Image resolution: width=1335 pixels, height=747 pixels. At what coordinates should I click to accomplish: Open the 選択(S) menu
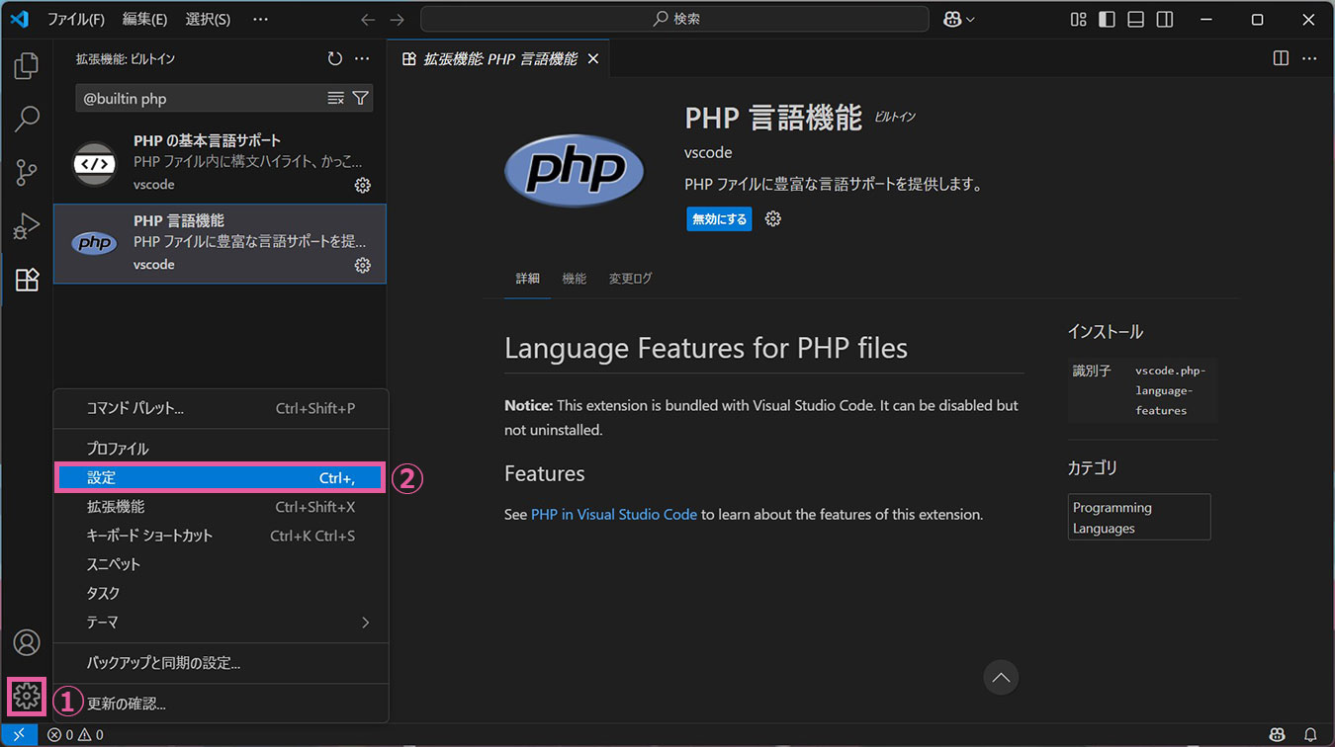coord(209,20)
